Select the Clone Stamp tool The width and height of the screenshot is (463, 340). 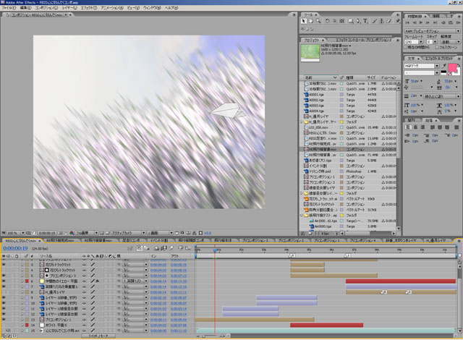[381, 21]
